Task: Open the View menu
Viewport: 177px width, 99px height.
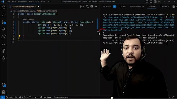Action: [x=31, y=2]
